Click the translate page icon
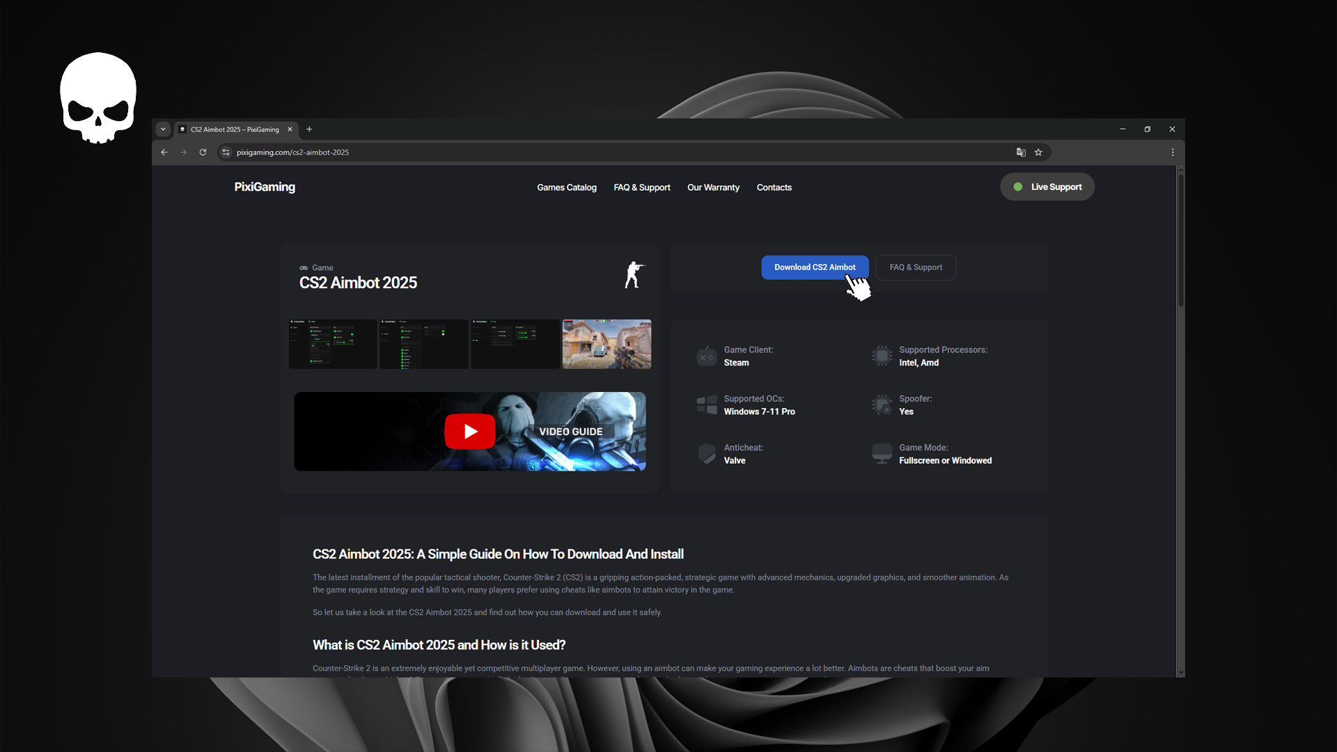 point(1021,152)
